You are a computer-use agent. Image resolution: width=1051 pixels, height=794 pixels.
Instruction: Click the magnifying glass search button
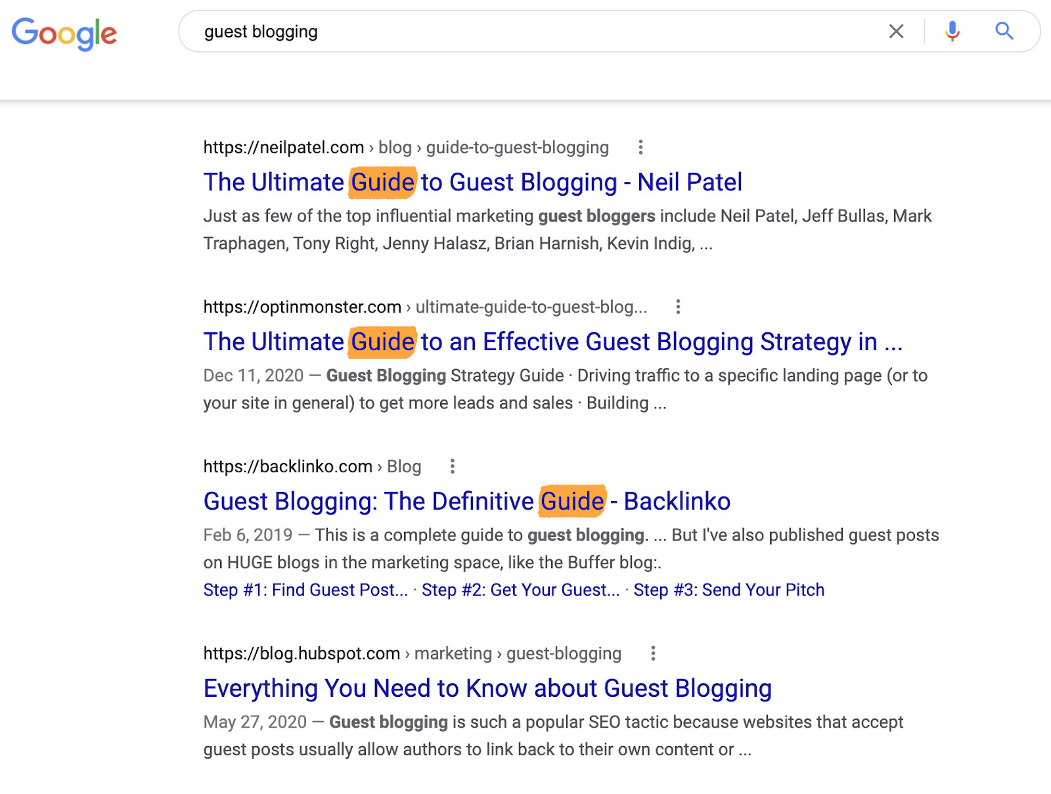coord(1004,32)
